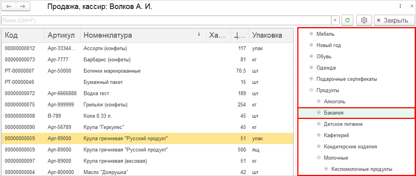Click the green refresh icon
The width and height of the screenshot is (416, 176).
pyautogui.click(x=347, y=20)
